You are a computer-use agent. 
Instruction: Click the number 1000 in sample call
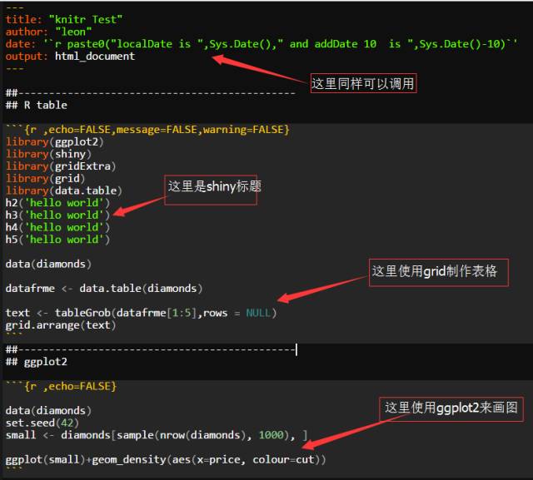point(271,435)
